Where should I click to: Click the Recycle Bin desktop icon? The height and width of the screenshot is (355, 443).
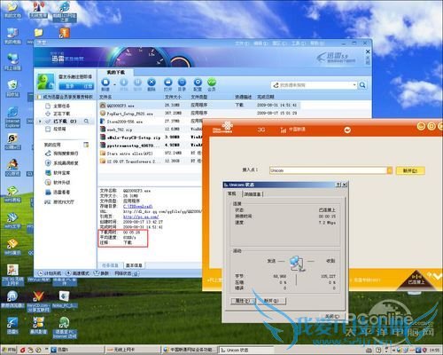tap(12, 85)
